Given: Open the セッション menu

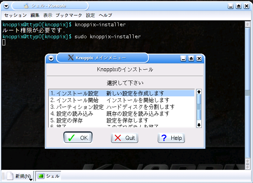Looking at the screenshot, I should pyautogui.click(x=15, y=15).
